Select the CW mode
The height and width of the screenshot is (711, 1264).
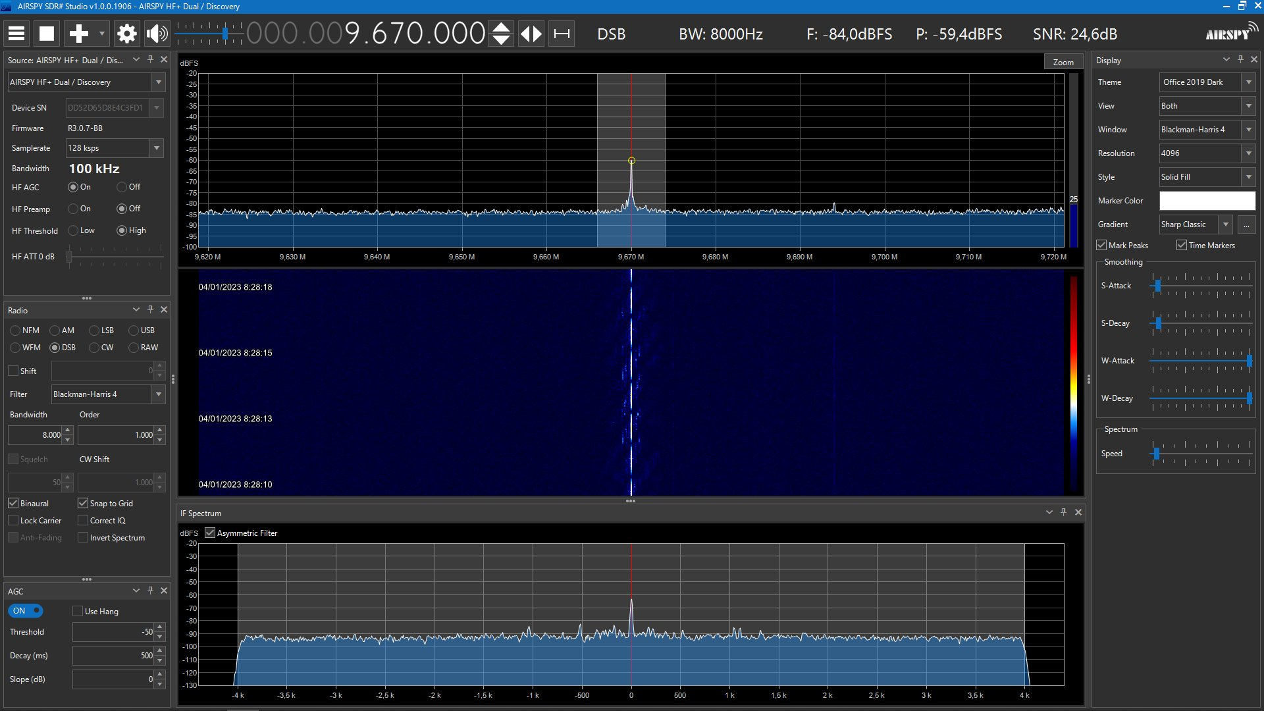point(101,348)
